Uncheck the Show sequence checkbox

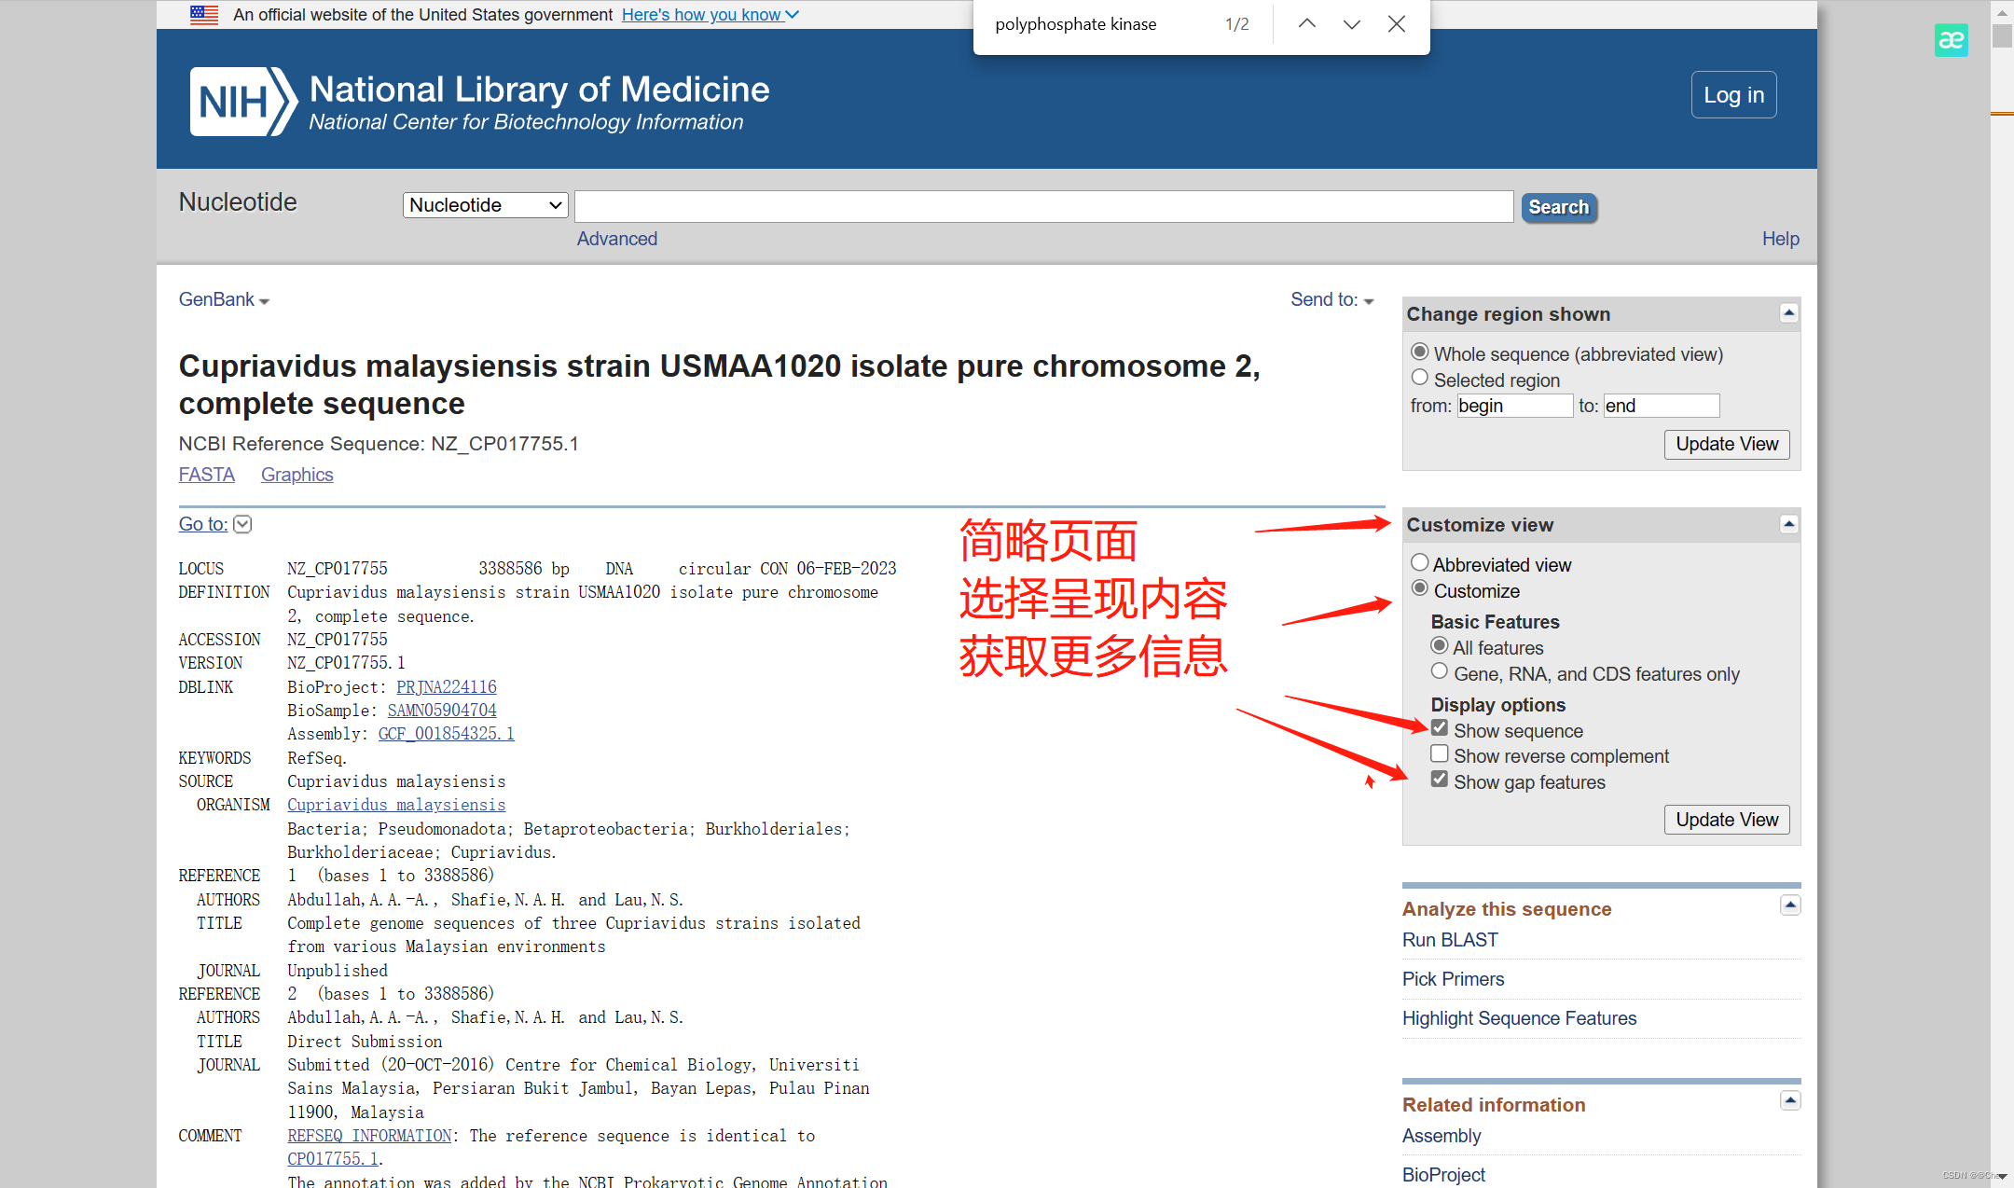coord(1440,728)
